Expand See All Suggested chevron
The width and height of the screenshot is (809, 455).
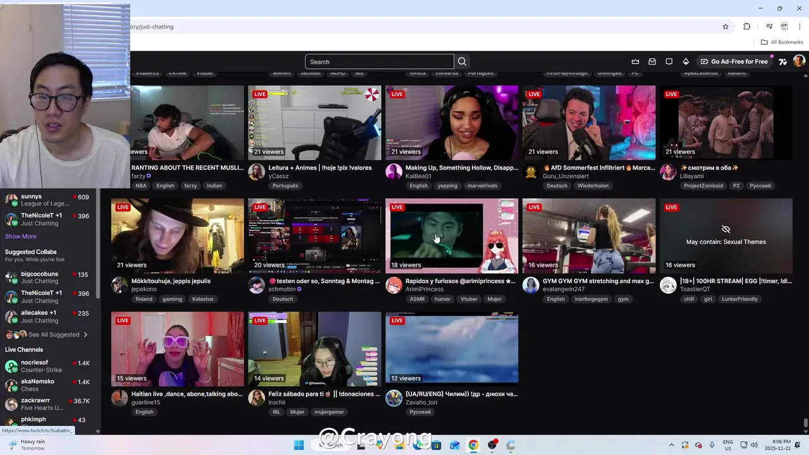85,334
